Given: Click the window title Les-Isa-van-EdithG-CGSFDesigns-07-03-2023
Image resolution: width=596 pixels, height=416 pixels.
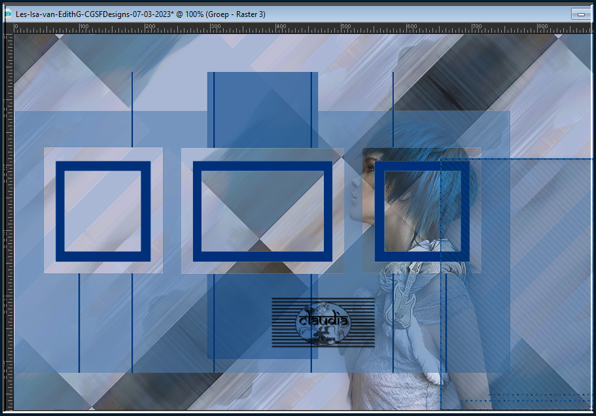Looking at the screenshot, I should (140, 14).
